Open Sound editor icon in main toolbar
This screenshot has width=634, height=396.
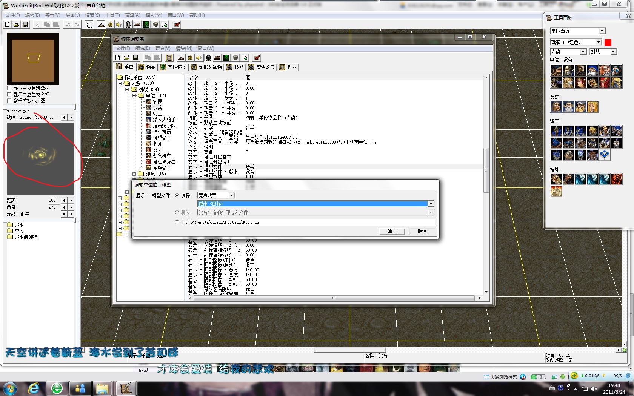(x=119, y=25)
